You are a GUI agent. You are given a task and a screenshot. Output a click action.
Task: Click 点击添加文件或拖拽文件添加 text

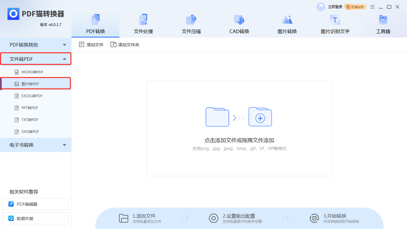[239, 140]
